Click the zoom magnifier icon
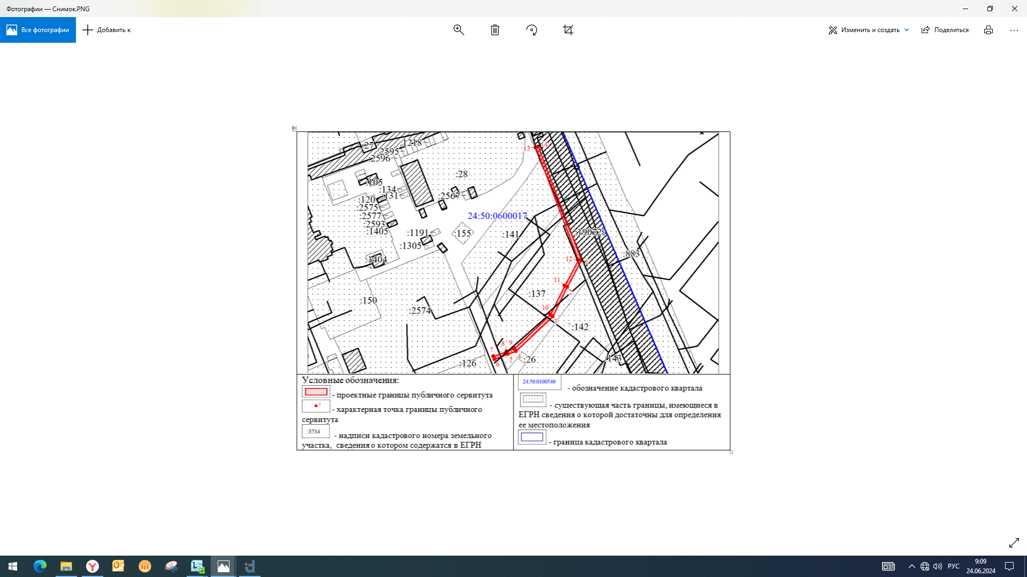This screenshot has height=577, width=1027. 458,30
